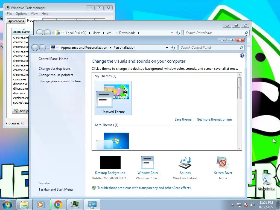Click the Personalization breadcrumb in address bar
The image size is (280, 210).
click(x=124, y=48)
